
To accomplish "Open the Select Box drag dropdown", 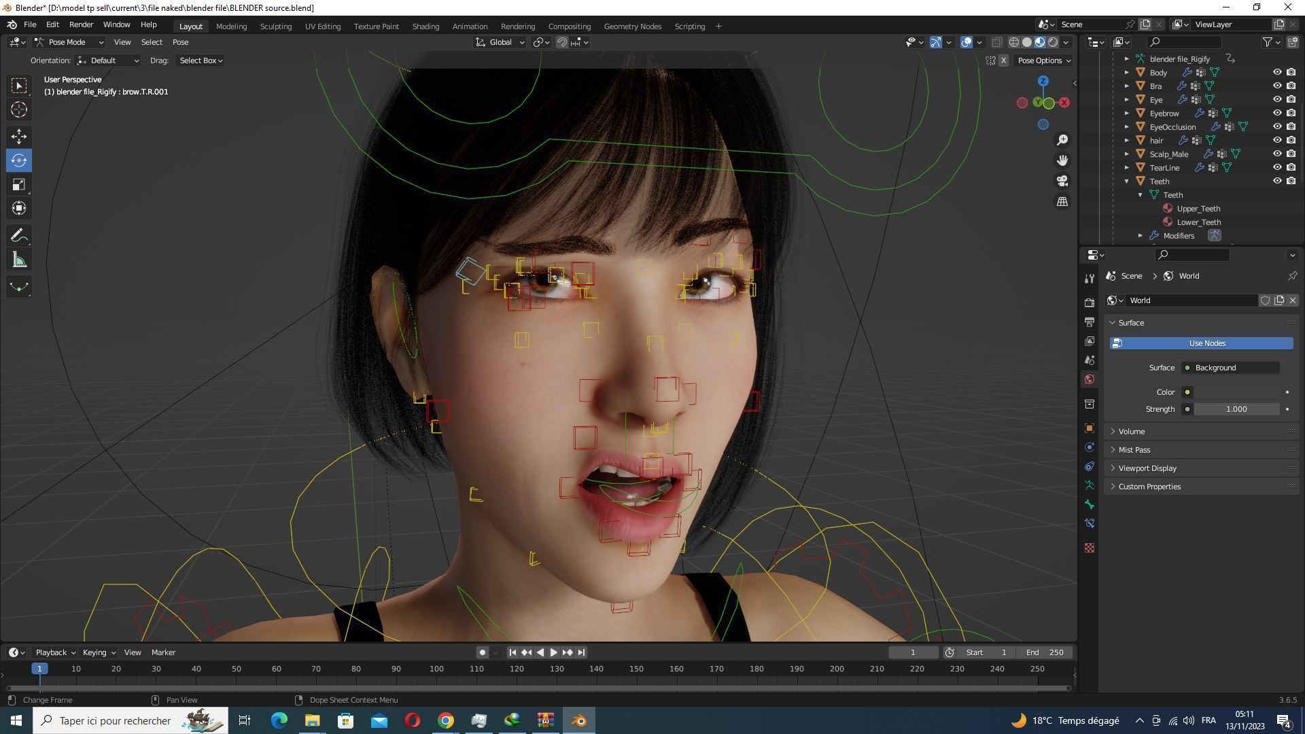I will coord(201,60).
